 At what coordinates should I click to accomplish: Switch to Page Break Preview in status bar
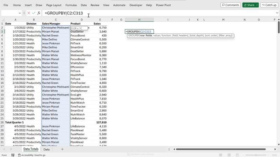pyautogui.click(x=237, y=155)
